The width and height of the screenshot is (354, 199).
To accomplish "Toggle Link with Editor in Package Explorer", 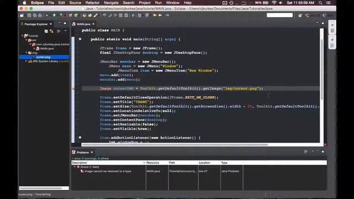I will [51, 31].
